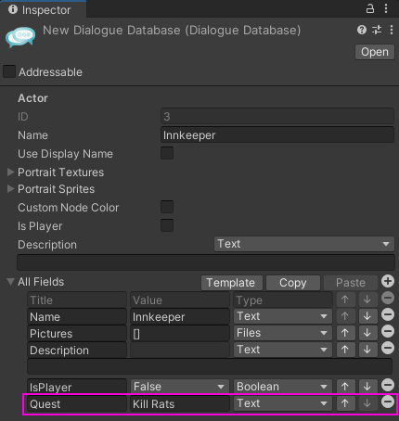Tick the Use Display Name checkbox
The image size is (399, 421).
(x=167, y=153)
